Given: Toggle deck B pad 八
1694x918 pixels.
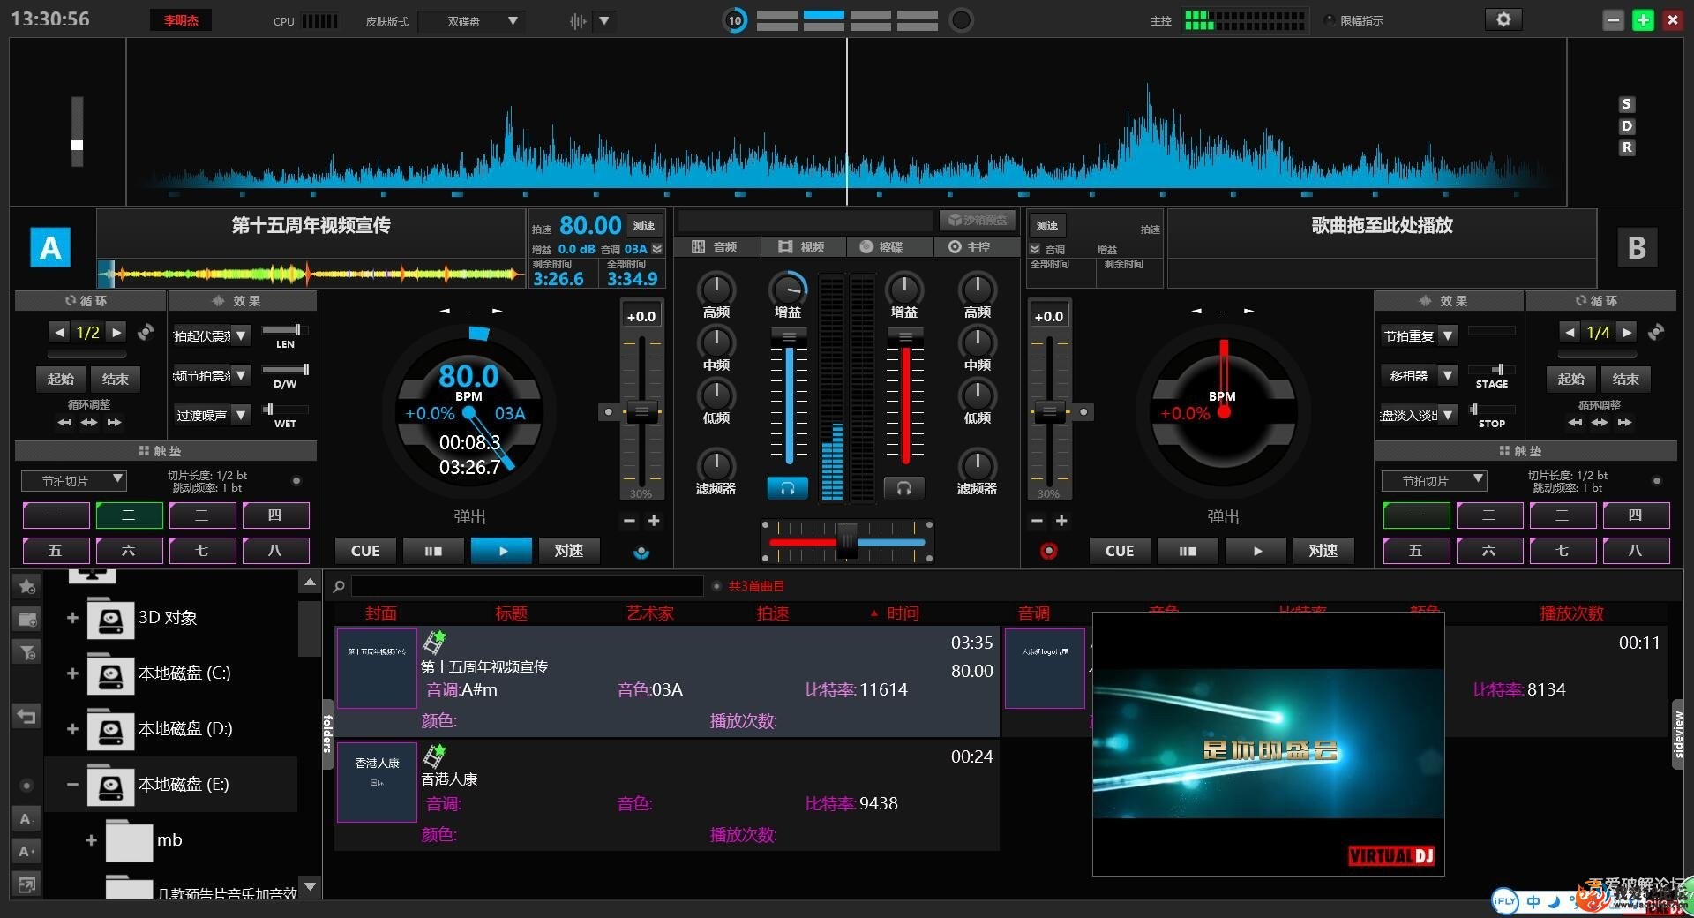Looking at the screenshot, I should tap(1636, 551).
